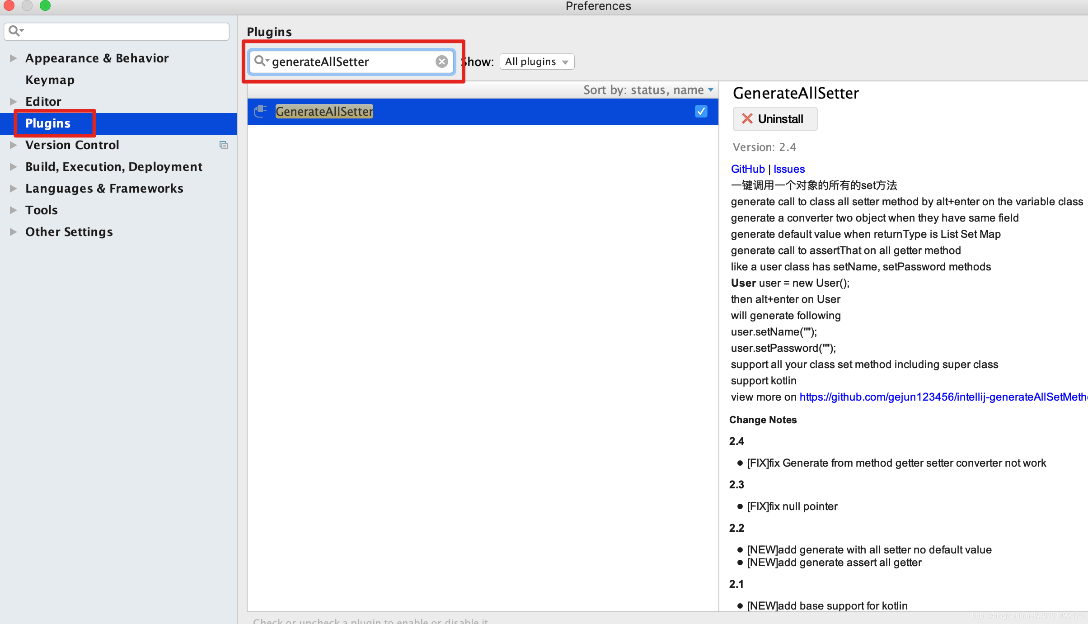
Task: Expand the Appearance & Behavior section
Action: 13,58
